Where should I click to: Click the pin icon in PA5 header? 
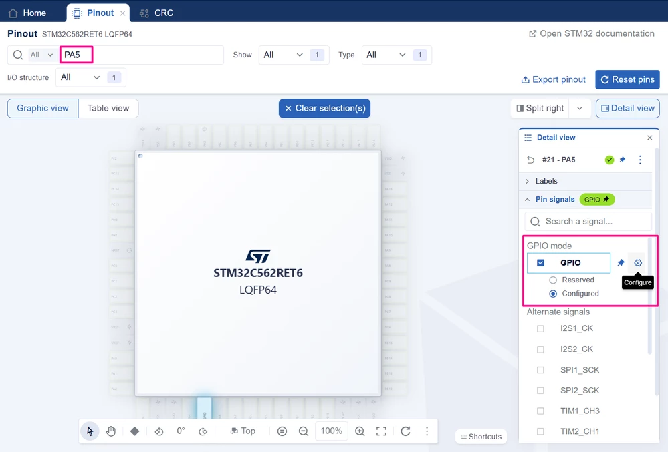pyautogui.click(x=623, y=160)
